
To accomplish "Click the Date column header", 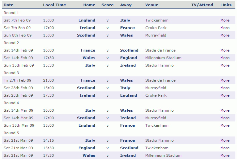I will (x=8, y=5).
